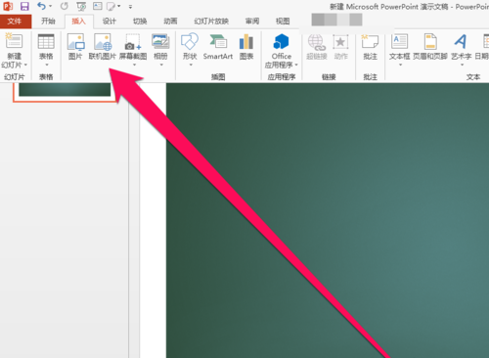
Task: Click the Picture (图片) insert icon
Action: point(75,42)
